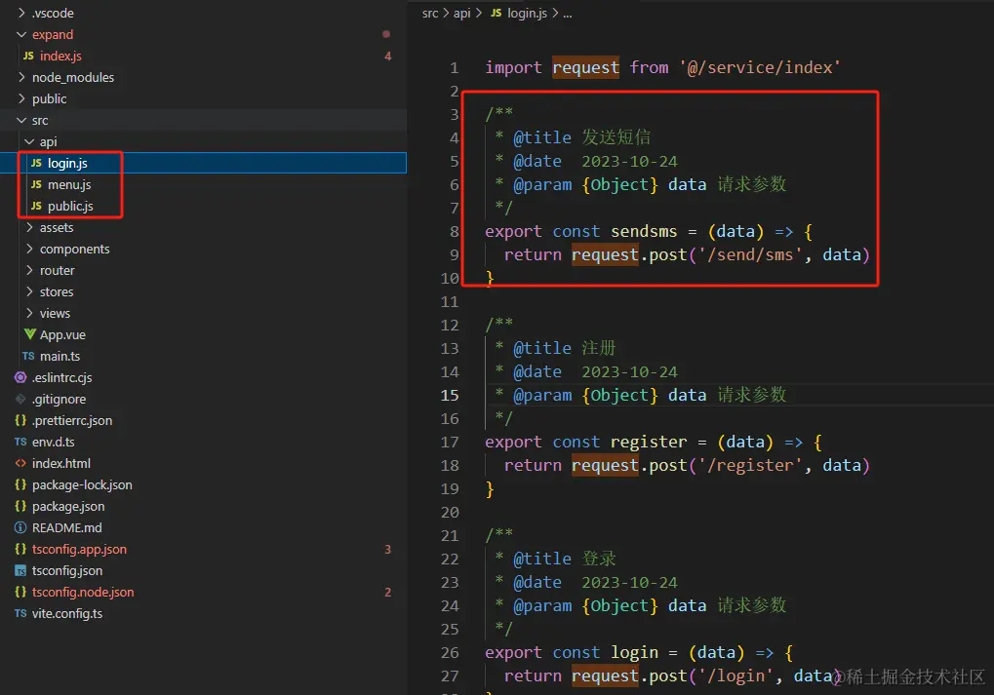Open package-lock.json file
994x695 pixels.
(x=82, y=484)
